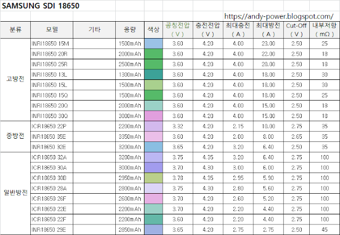
Task: Click the 충전전압 (V) header
Action: (208, 30)
